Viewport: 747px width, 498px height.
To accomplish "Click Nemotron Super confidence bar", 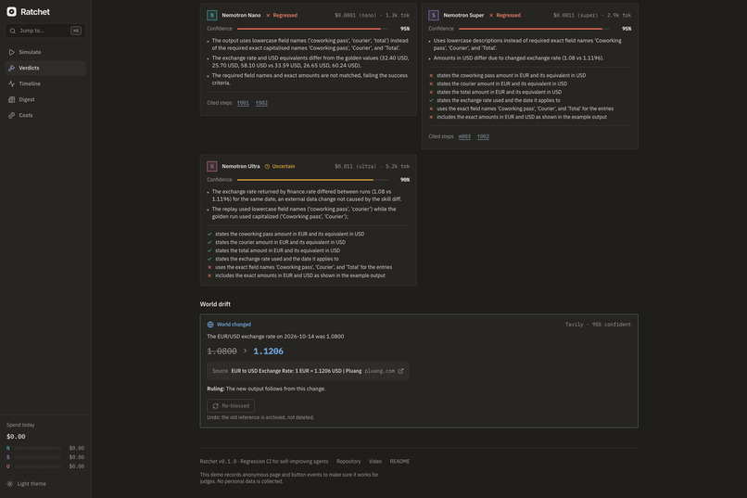I will (534, 29).
